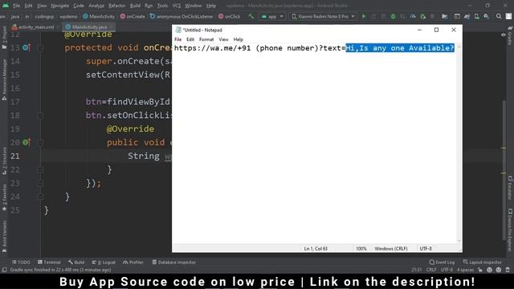Click the Notepad vertical scrollbar down arrow
Viewport: 514px width, 289px height.
click(x=459, y=241)
